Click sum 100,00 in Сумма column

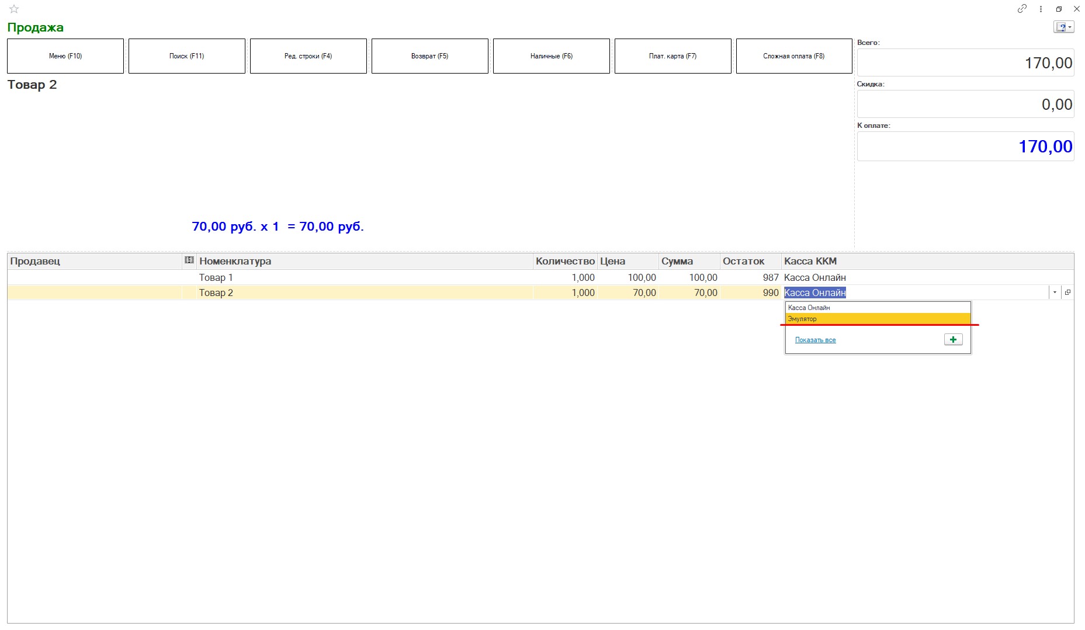[x=703, y=277]
